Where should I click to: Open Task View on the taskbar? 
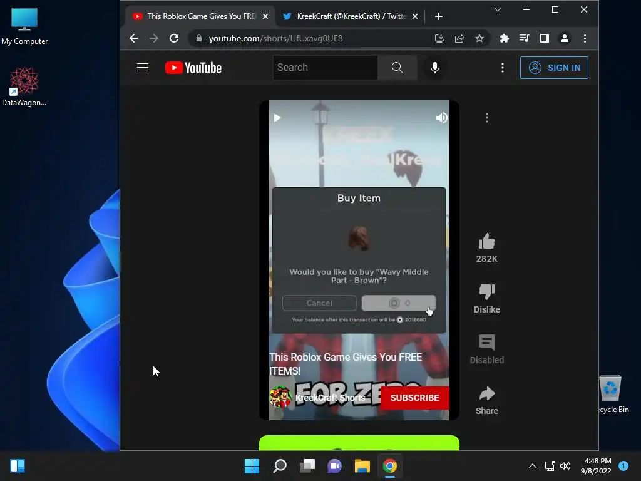307,466
